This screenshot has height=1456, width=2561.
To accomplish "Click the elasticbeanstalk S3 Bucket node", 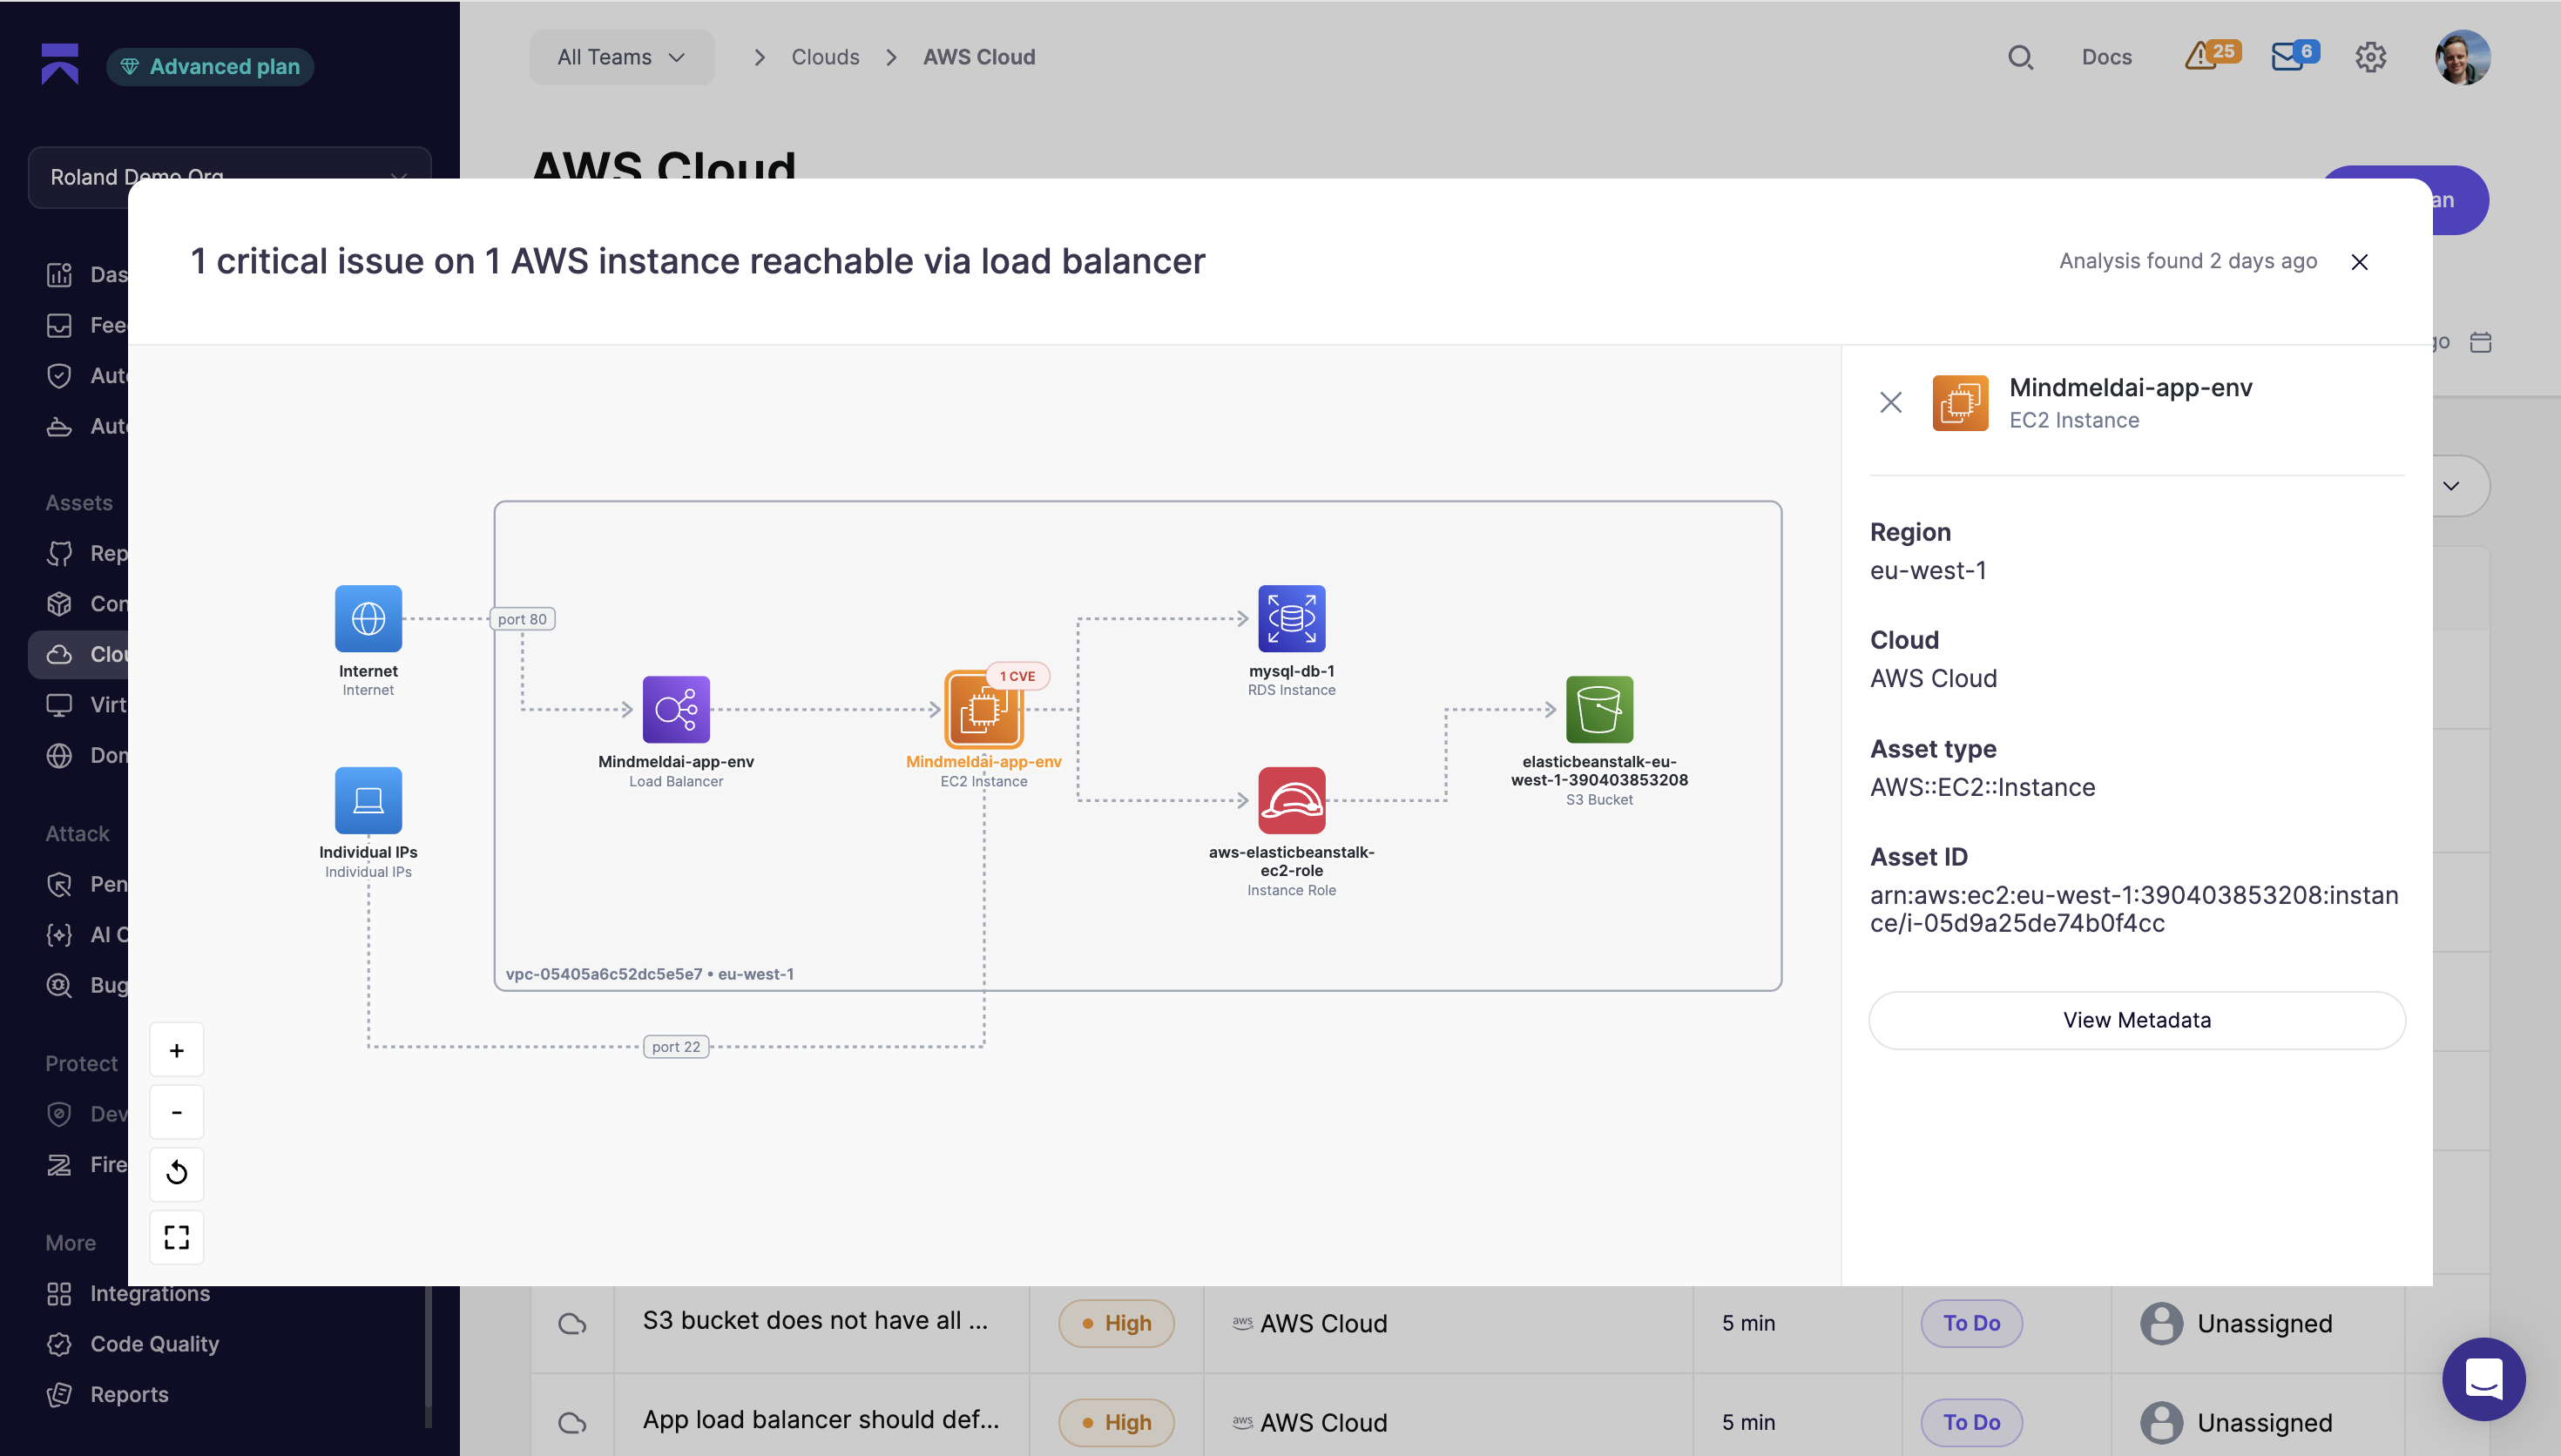I will coord(1599,709).
